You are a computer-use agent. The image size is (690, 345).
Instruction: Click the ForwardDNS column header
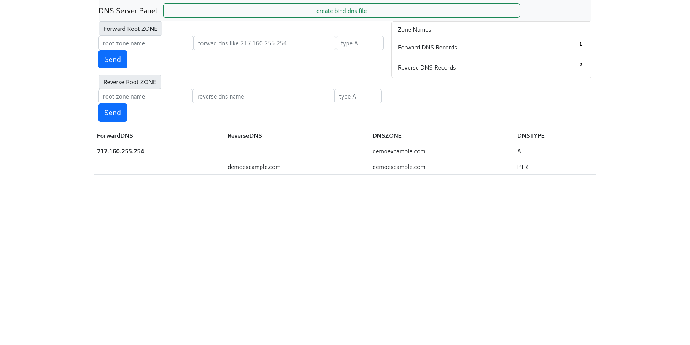[115, 135]
